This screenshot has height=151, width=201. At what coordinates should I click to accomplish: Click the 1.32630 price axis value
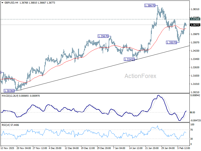pos(195,67)
